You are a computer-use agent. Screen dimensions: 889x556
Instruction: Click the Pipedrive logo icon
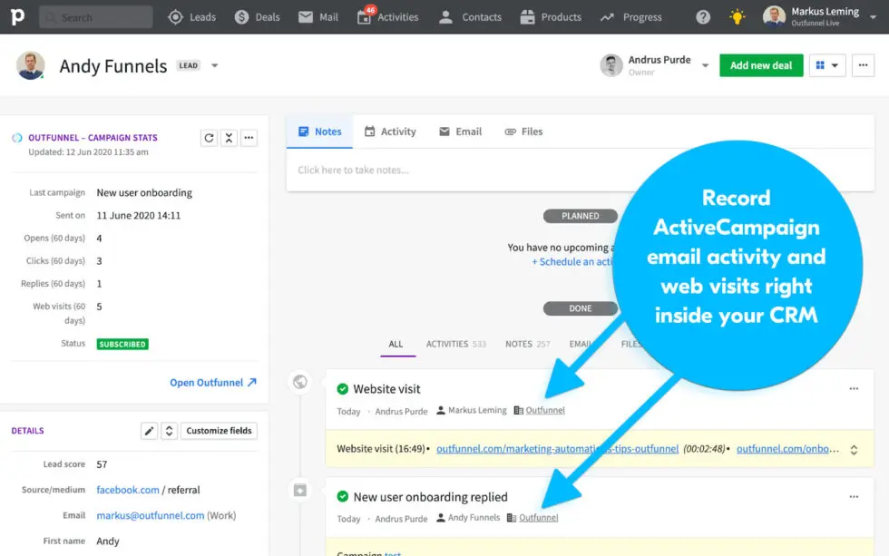click(17, 16)
